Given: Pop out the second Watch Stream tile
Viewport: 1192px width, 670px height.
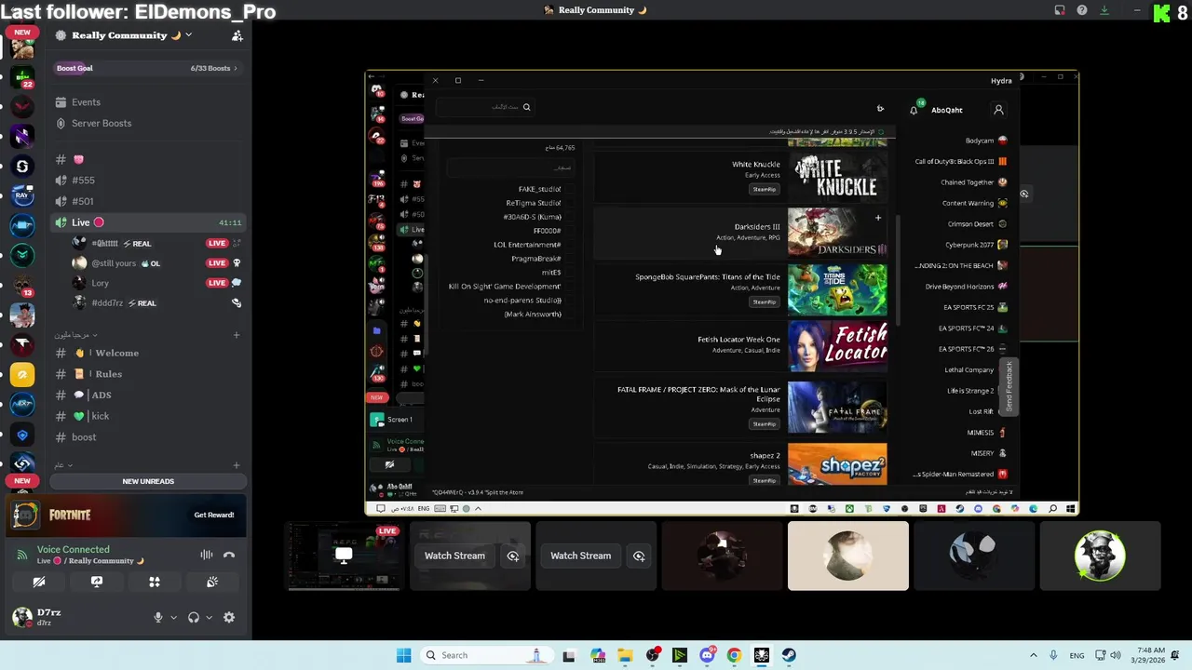Looking at the screenshot, I should 639,556.
